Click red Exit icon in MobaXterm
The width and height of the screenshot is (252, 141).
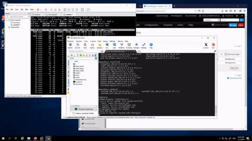pos(213,45)
